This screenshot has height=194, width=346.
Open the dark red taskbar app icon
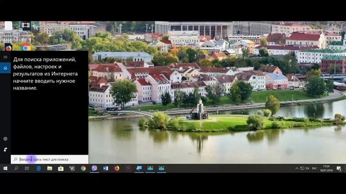(x=128, y=169)
